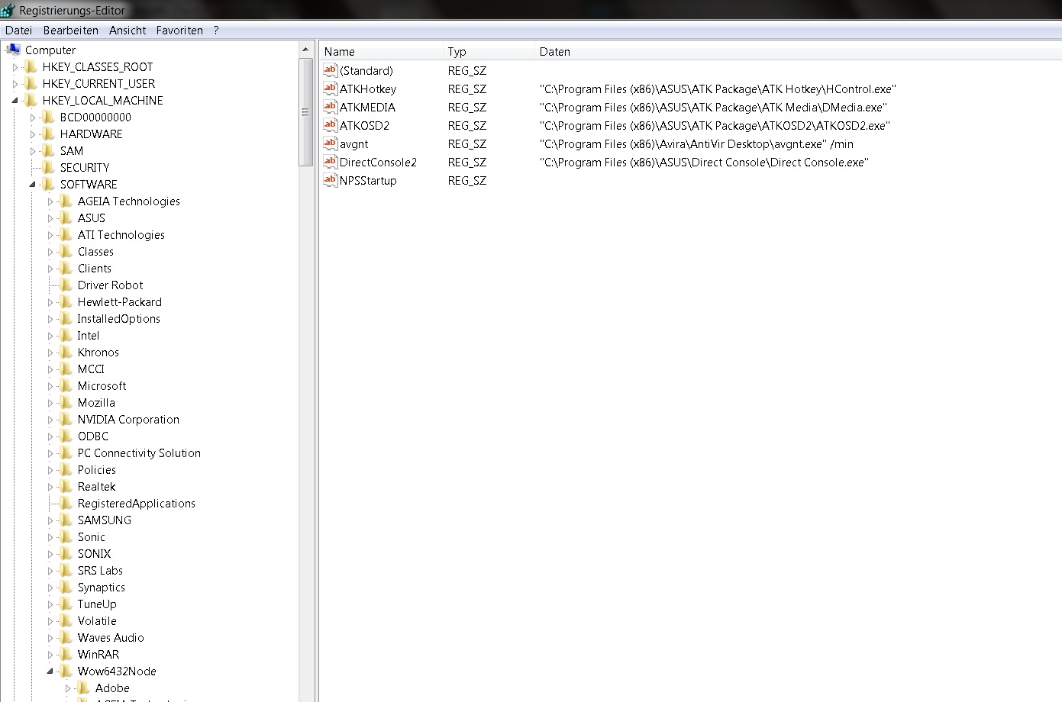Collapse the Wow6432Node key

50,671
